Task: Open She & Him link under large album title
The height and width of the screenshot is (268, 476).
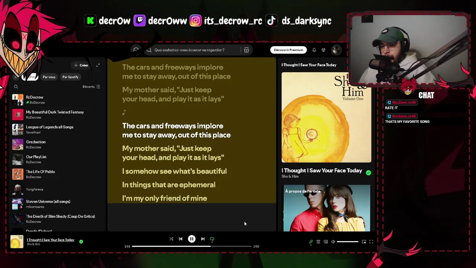Action: [x=290, y=176]
